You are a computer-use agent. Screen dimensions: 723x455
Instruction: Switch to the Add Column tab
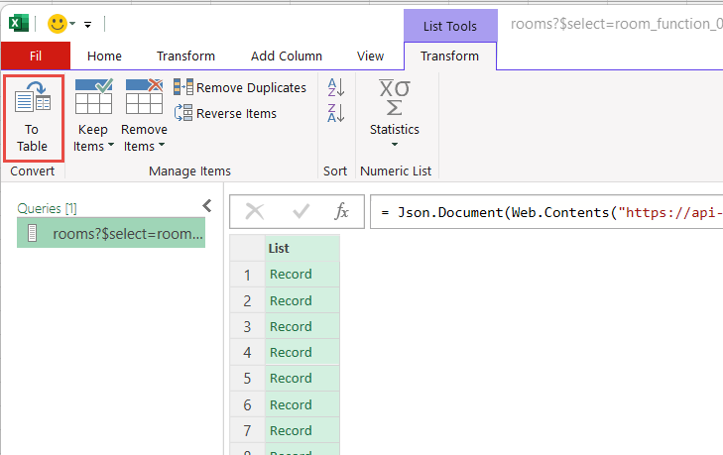coord(286,57)
